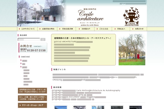
Task: Open the 買取見積書例 menu item
Action: (x=66, y=29)
